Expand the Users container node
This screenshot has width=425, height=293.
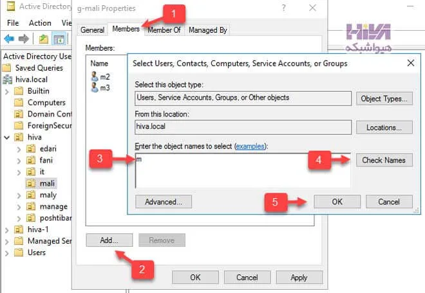click(7, 253)
